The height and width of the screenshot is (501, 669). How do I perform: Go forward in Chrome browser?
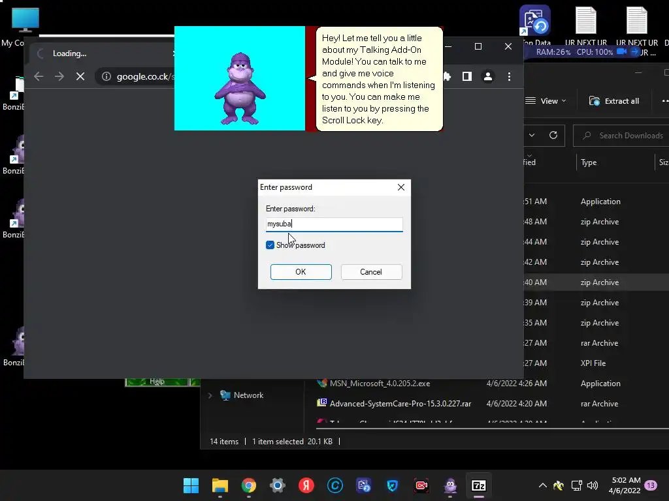tap(59, 76)
